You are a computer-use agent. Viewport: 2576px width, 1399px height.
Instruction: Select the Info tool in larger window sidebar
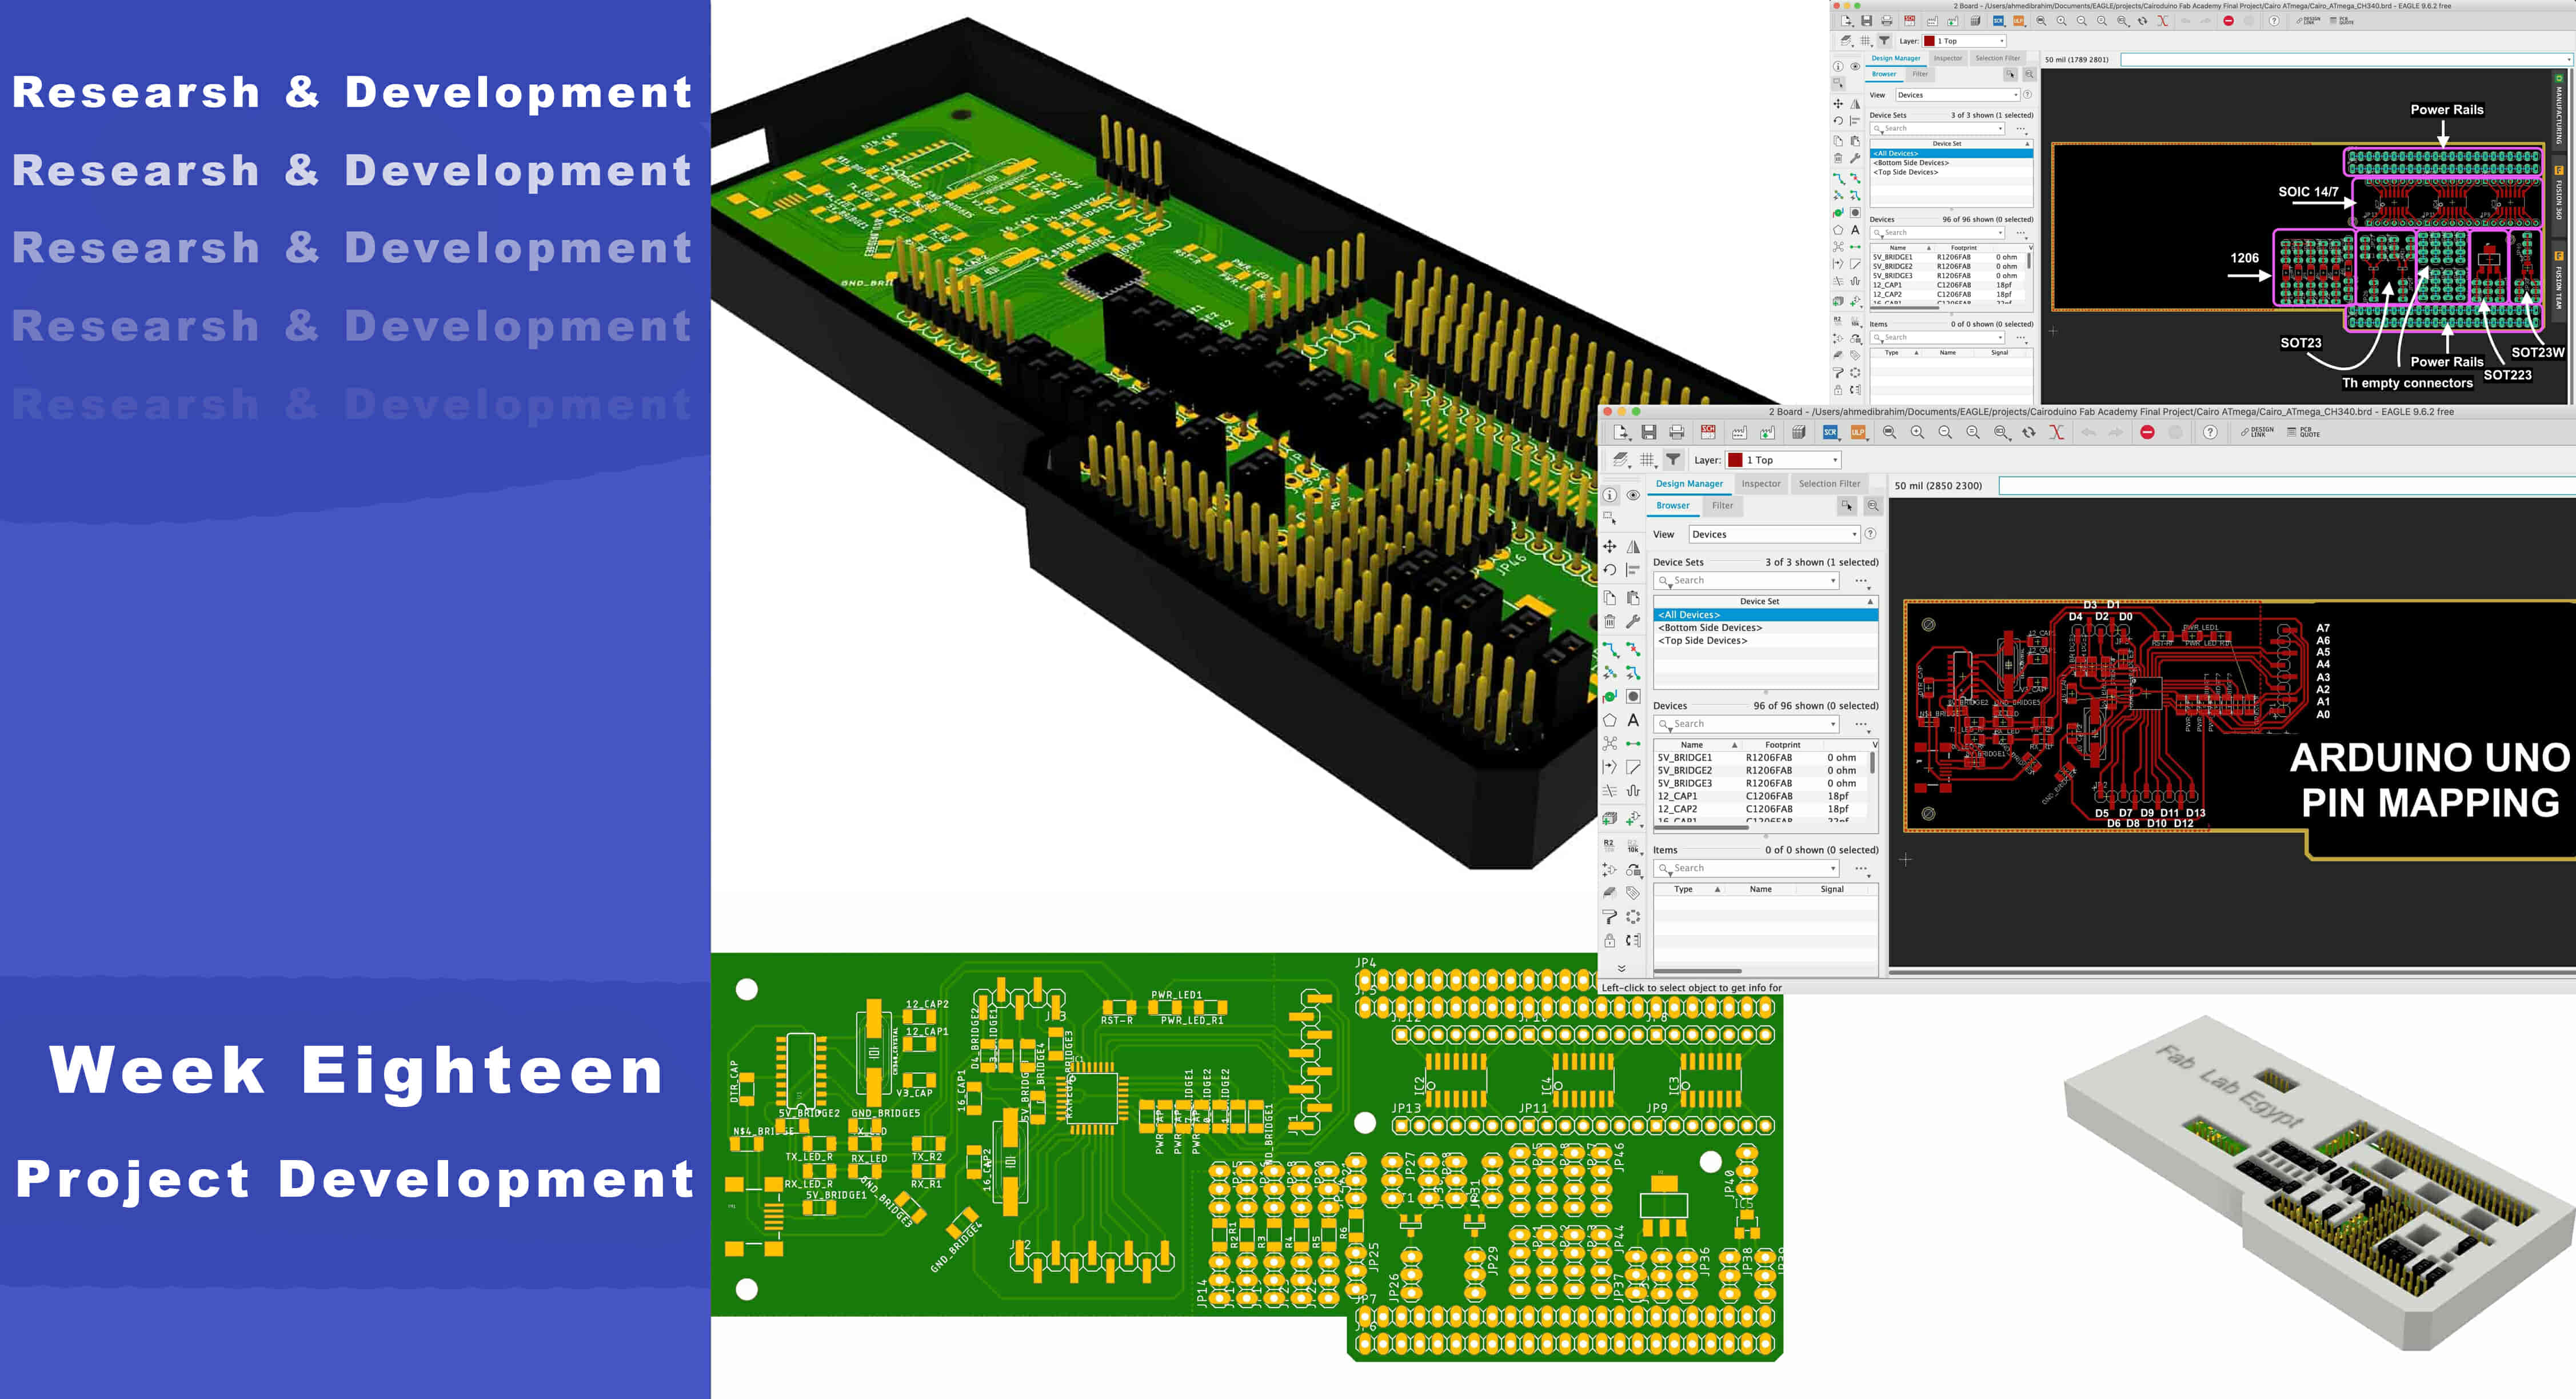1610,495
